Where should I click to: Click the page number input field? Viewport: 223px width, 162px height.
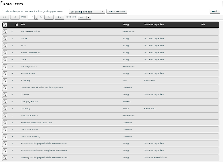(x=31, y=17)
